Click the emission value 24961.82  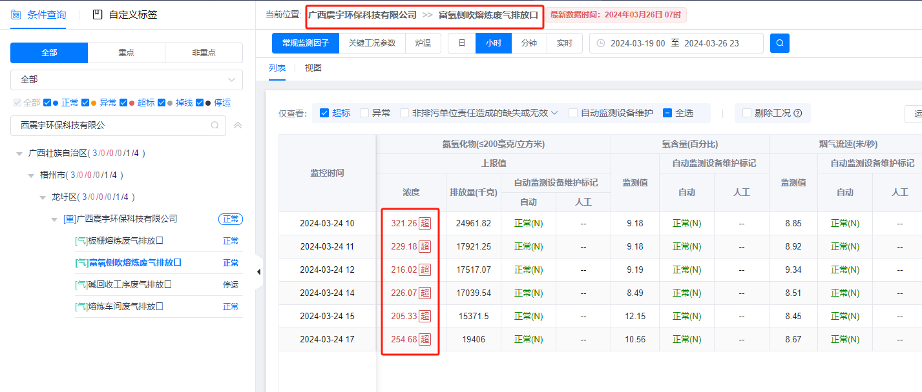point(474,224)
